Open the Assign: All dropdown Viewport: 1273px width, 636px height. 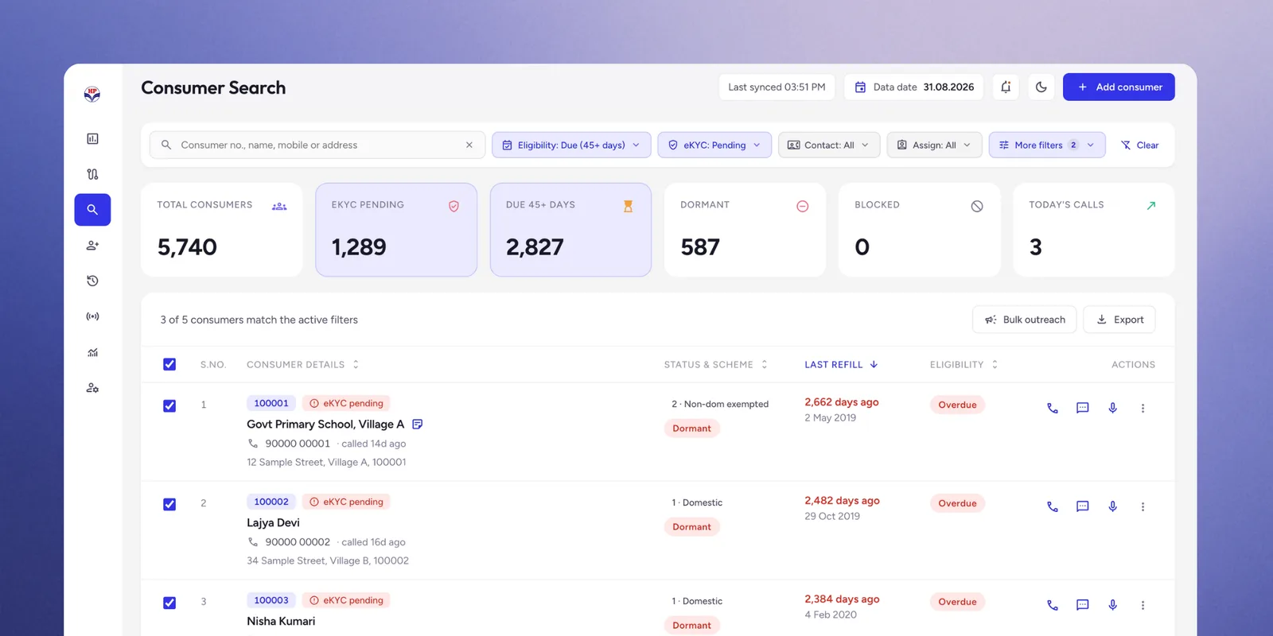click(x=934, y=145)
